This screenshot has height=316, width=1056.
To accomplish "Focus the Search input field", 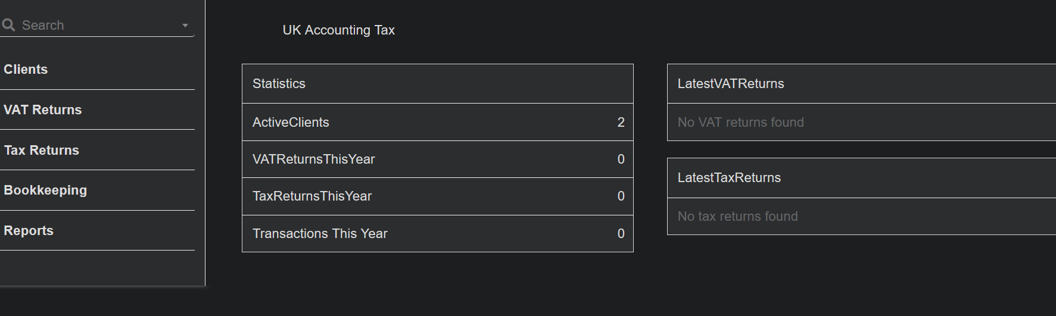I will pyautogui.click(x=95, y=25).
